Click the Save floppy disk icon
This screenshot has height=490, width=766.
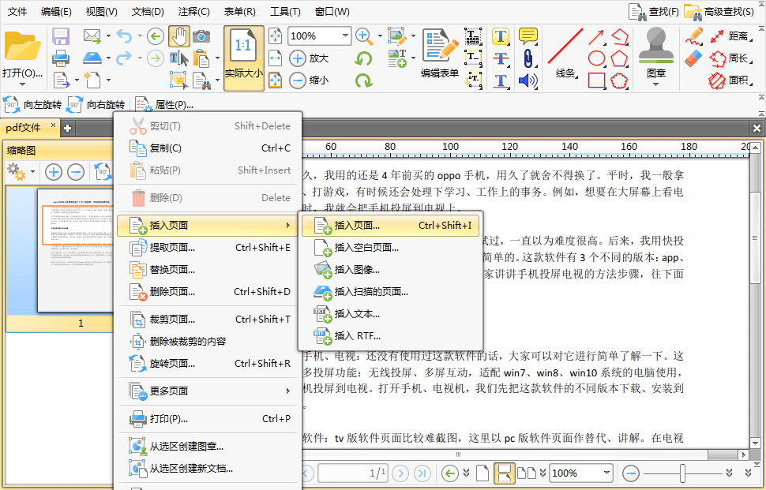[x=61, y=36]
